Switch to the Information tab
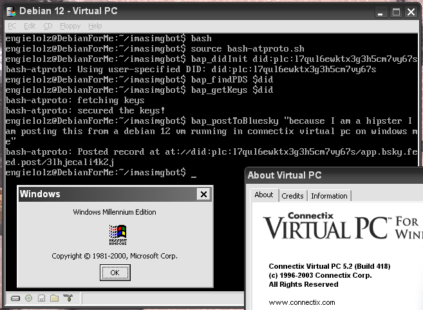Screen dimensions: 423x310 (x=329, y=196)
